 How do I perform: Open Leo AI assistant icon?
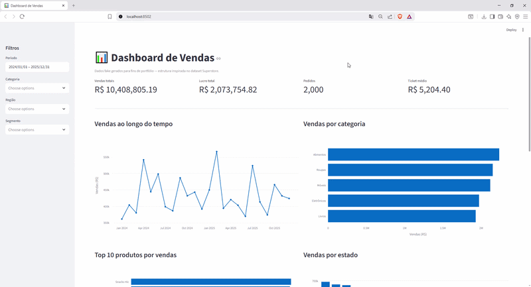point(509,17)
